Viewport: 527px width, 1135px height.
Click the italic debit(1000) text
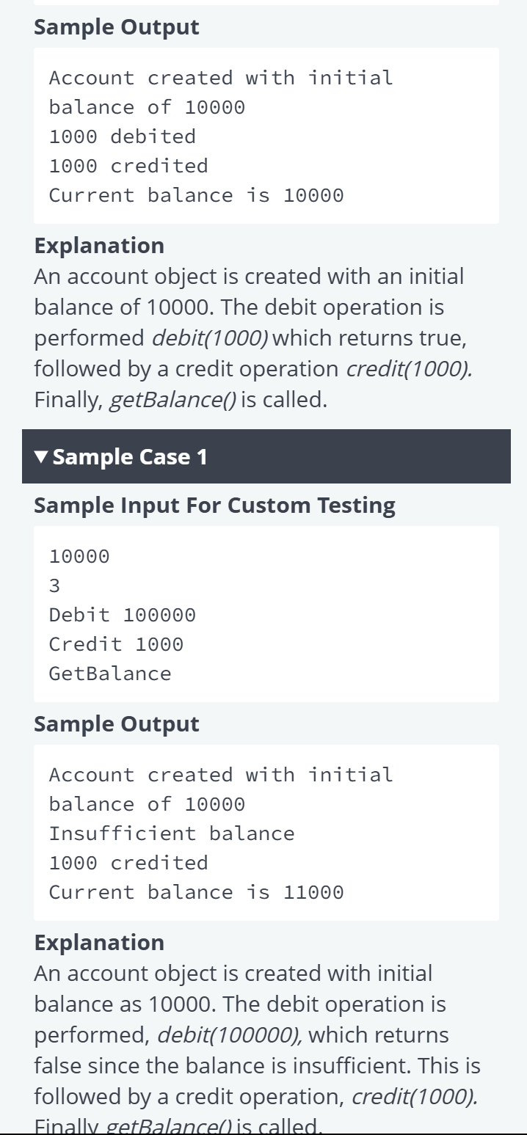click(209, 338)
